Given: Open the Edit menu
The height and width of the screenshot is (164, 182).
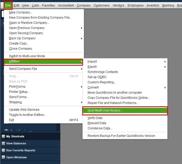Looking at the screenshot, I should [x=16, y=5].
